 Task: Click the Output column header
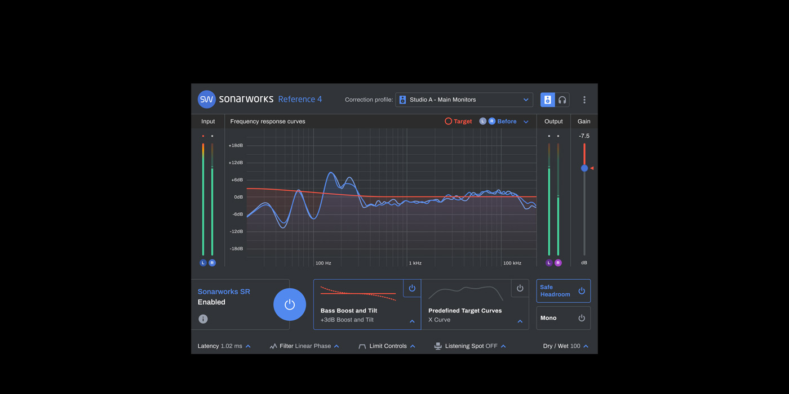tap(553, 121)
